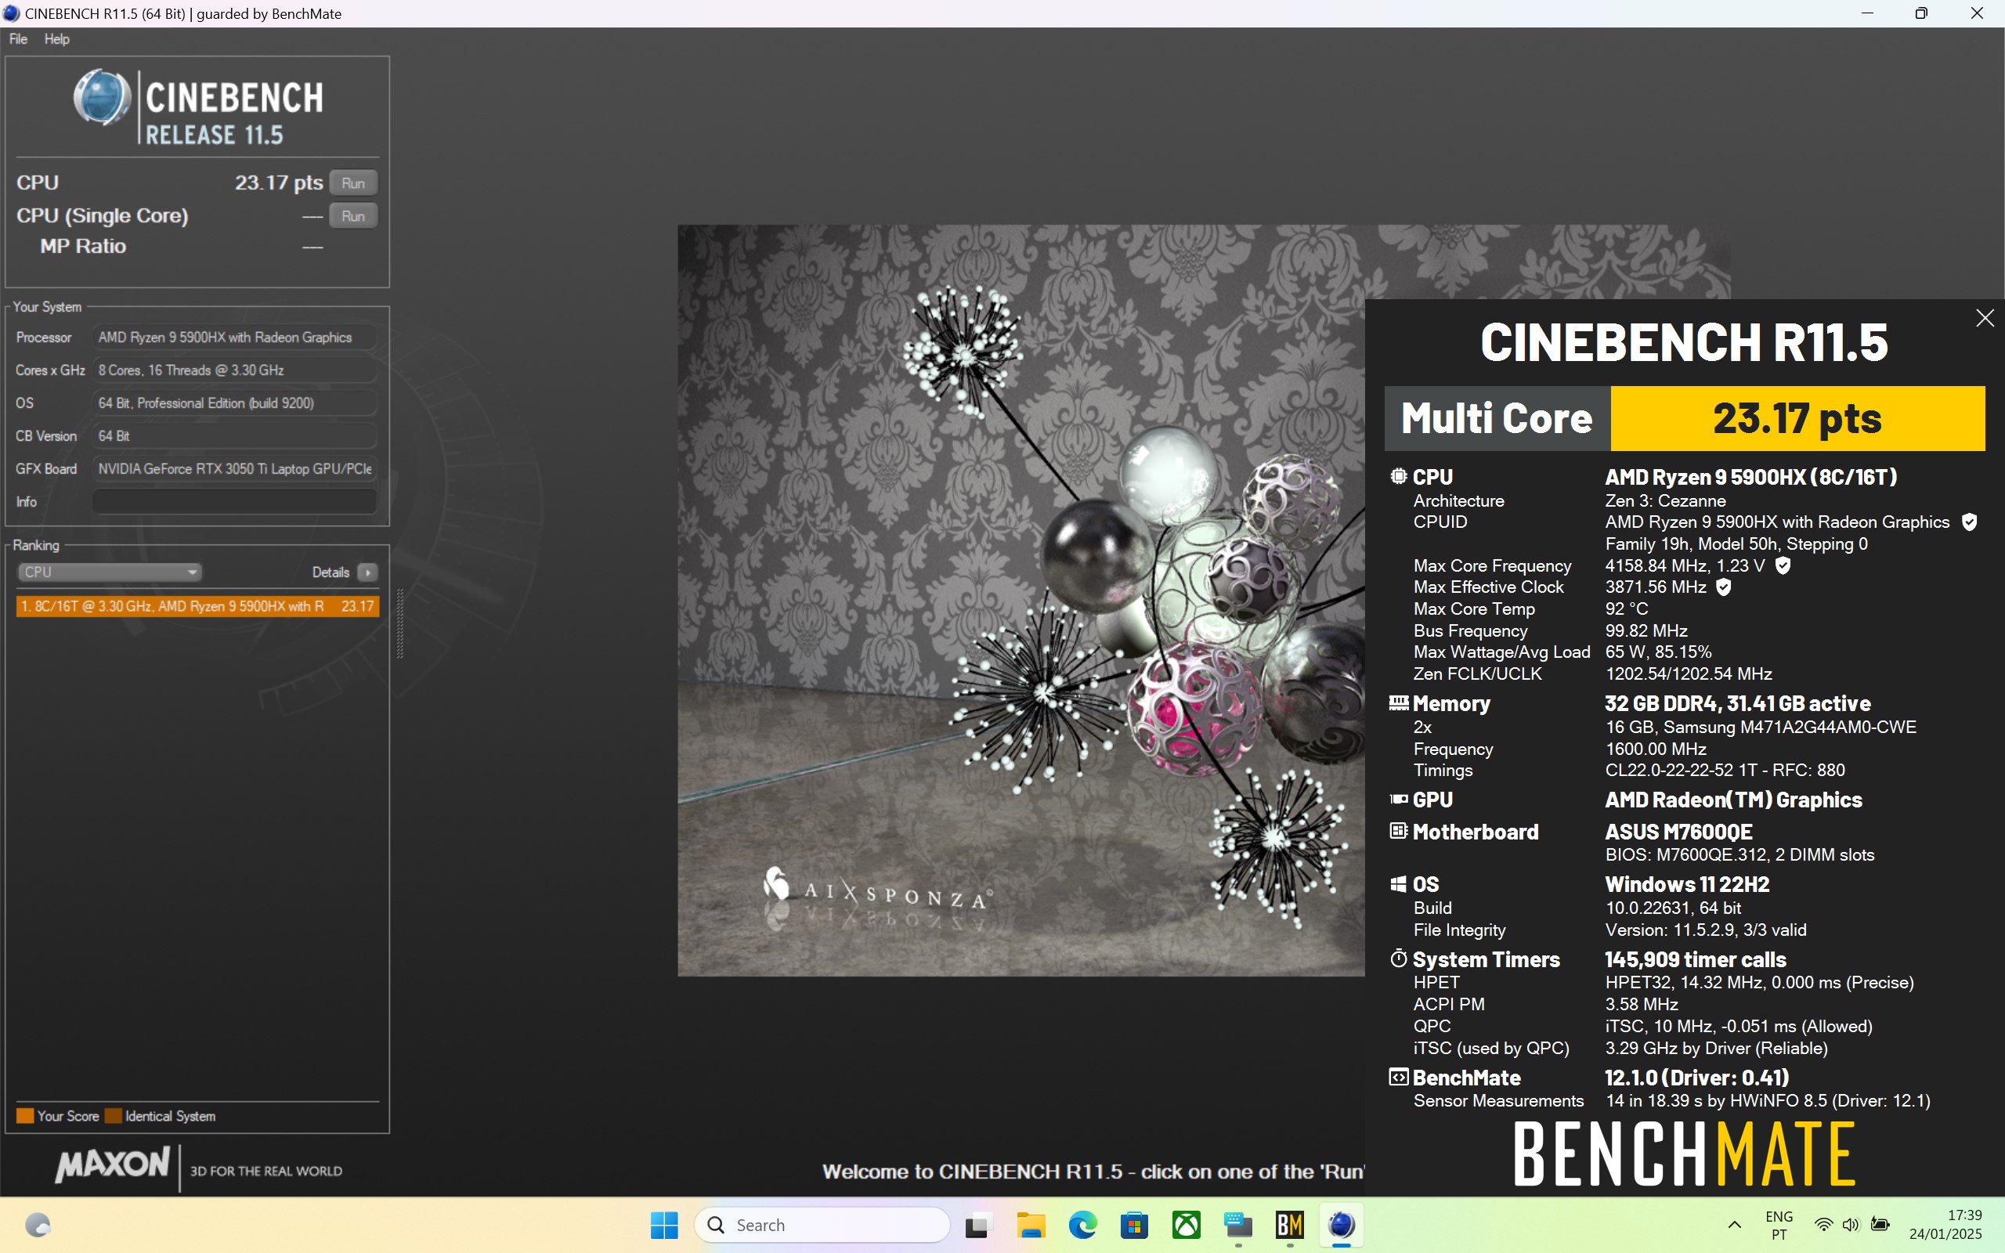Image resolution: width=2005 pixels, height=1253 pixels.
Task: Select the 8C/16T Ryzen 9 5900HX ranking entry
Action: 197,606
